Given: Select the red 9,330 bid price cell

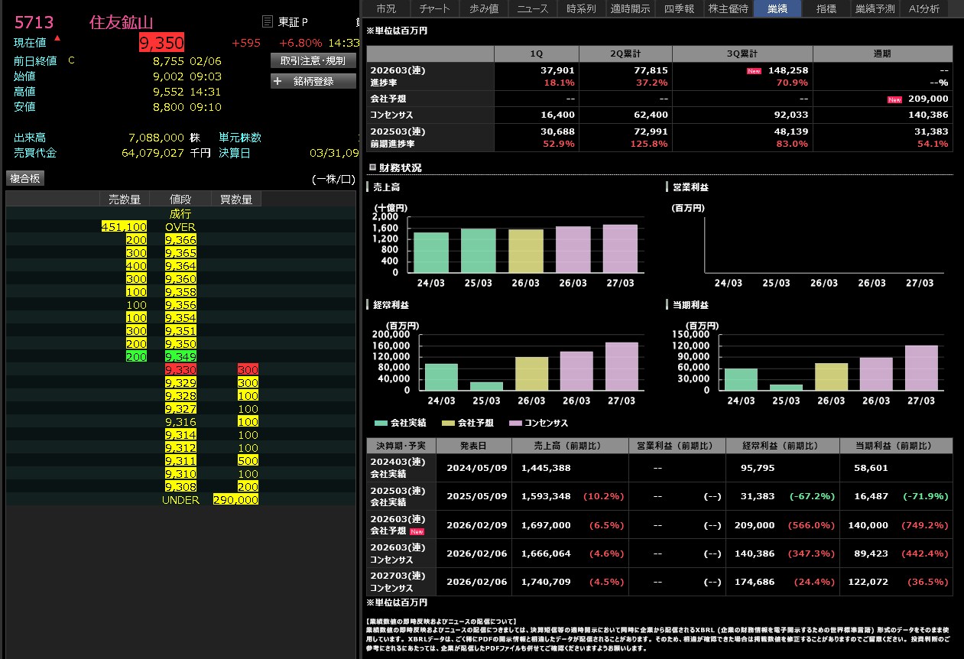Looking at the screenshot, I should [x=180, y=369].
